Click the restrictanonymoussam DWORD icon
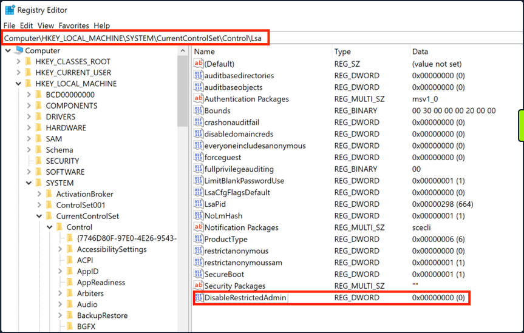The width and height of the screenshot is (524, 333). click(x=199, y=262)
